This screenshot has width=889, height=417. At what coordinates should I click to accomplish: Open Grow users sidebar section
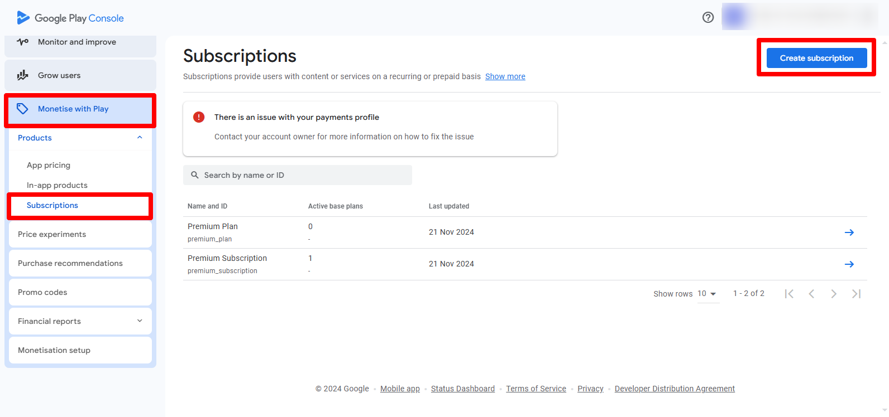pos(59,75)
